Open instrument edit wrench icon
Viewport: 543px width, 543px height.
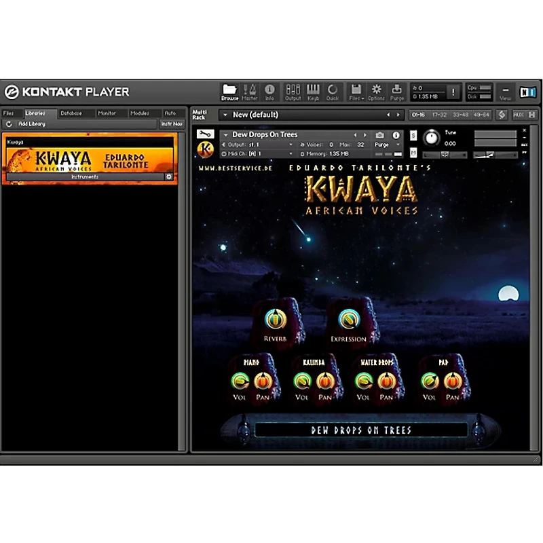(206, 134)
